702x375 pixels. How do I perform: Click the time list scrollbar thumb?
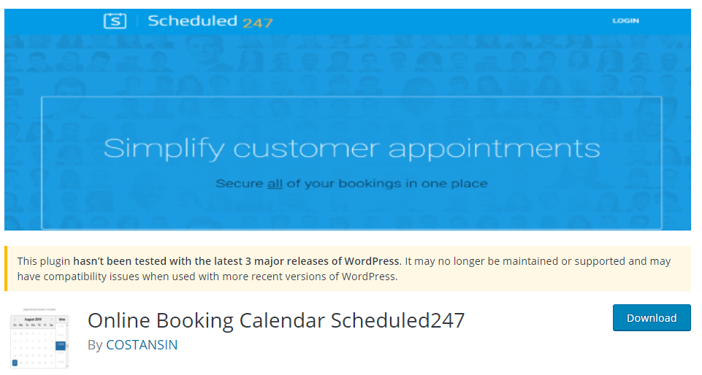pos(67,346)
